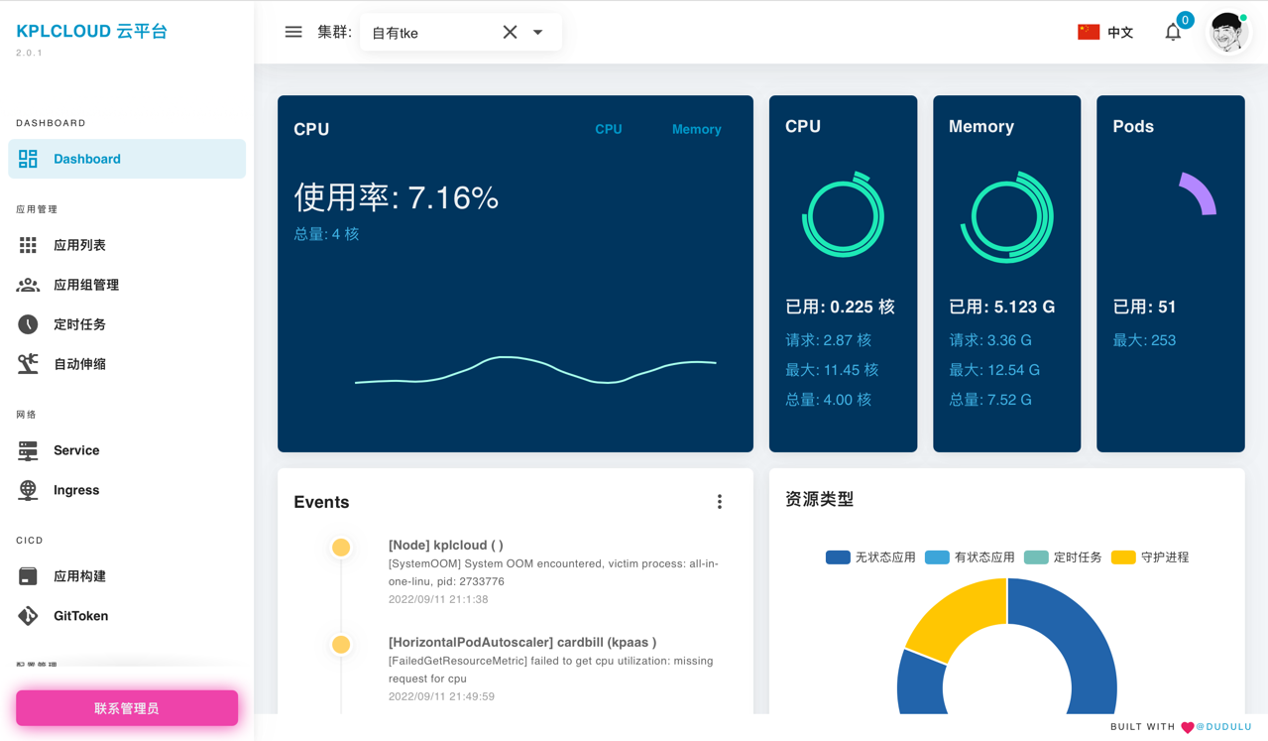Click 资源类型 card heading

tap(819, 499)
